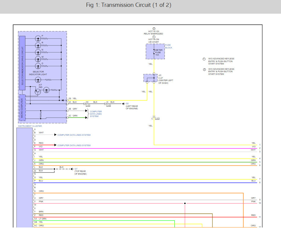Click the P selector indicator LED symbol

[x=38, y=39]
